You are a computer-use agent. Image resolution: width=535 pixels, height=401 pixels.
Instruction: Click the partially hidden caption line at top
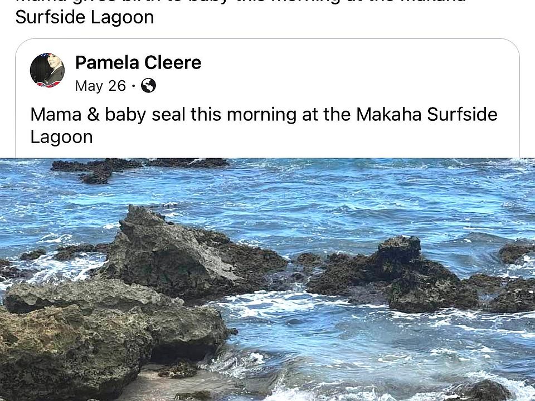[x=240, y=2]
